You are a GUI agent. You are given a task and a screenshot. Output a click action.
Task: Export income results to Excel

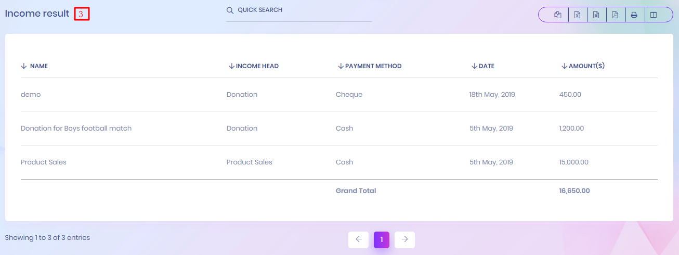coord(577,15)
